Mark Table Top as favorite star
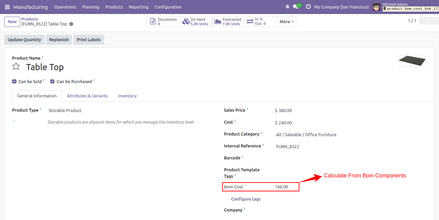 point(16,66)
